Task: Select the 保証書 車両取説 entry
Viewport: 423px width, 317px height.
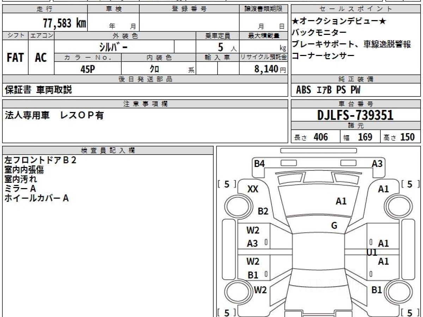Action: (x=38, y=90)
